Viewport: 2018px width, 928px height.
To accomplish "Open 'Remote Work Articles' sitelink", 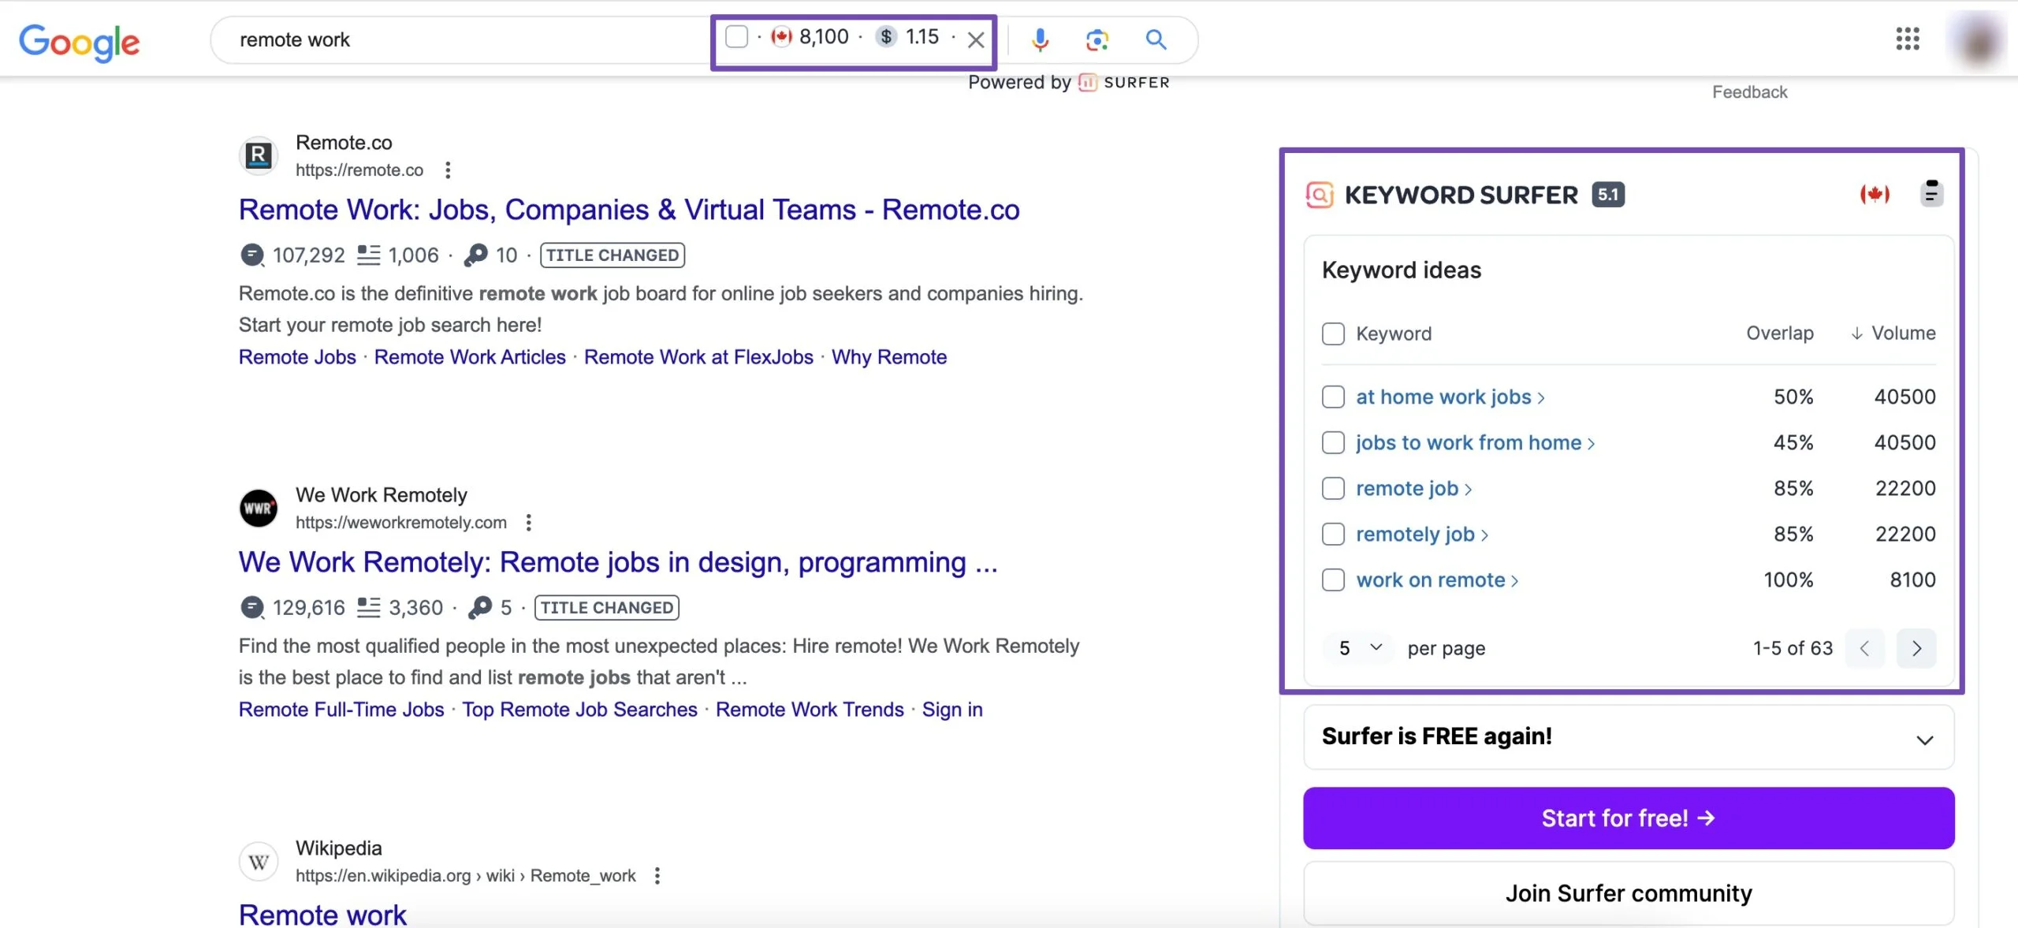I will [x=470, y=358].
